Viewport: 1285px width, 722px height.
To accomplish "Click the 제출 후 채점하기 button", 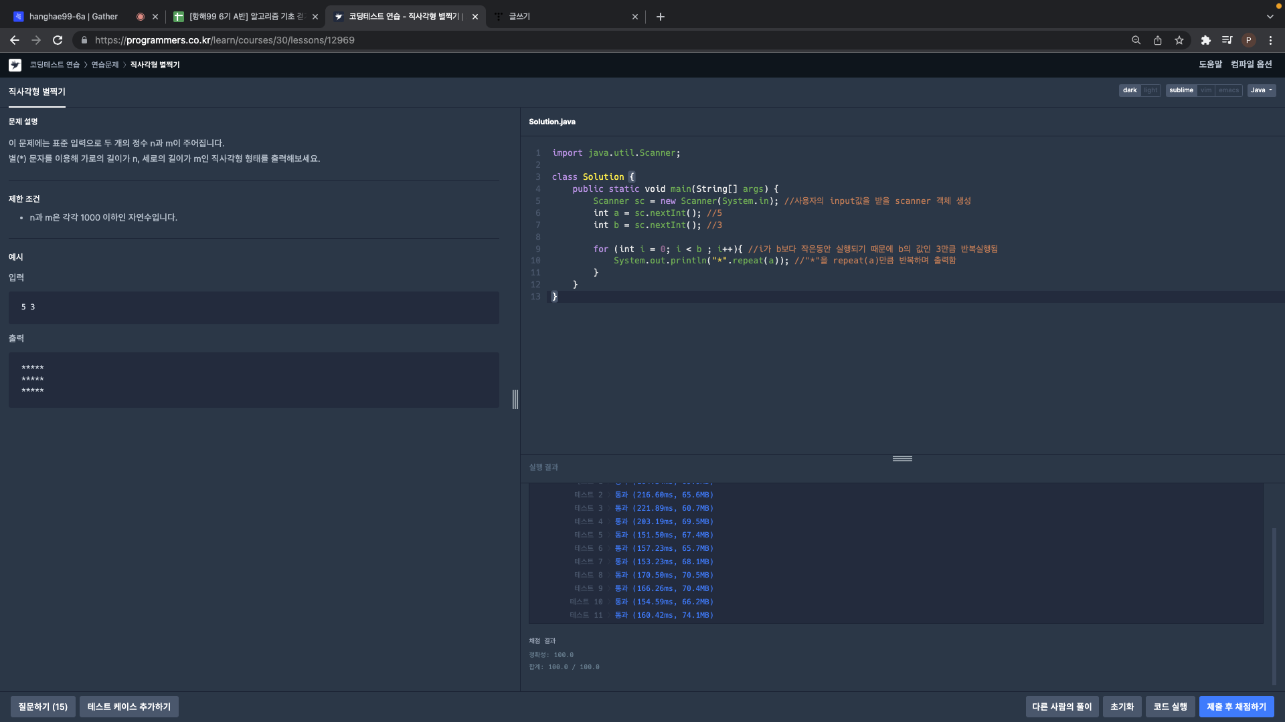I will (x=1235, y=707).
